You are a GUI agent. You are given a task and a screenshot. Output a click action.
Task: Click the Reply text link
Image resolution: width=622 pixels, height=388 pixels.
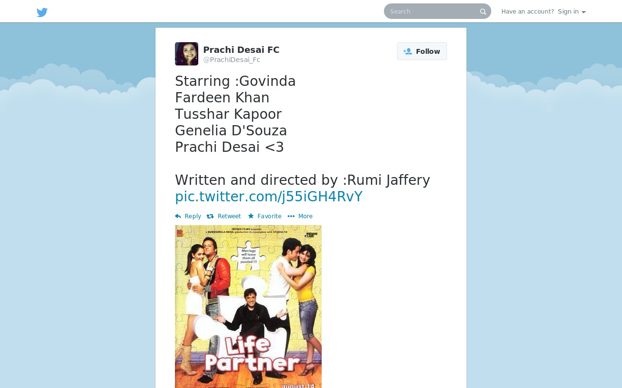click(x=193, y=216)
